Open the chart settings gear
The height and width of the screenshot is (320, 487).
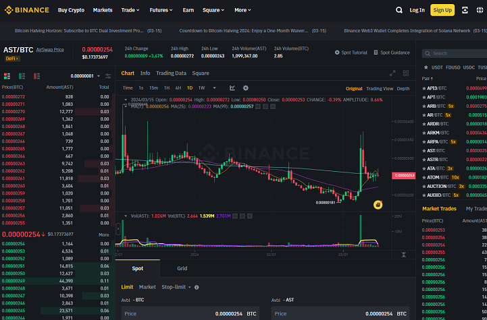[245, 88]
